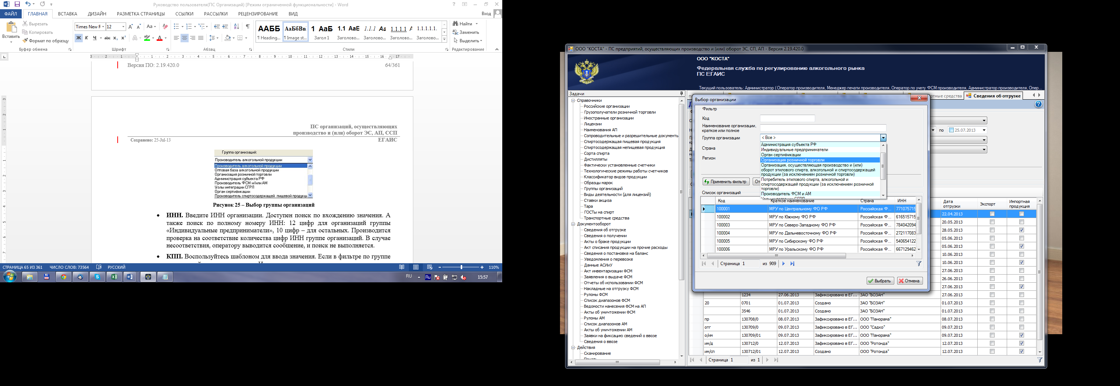Open Skype from the taskbar
This screenshot has height=386, width=1120.
click(x=97, y=277)
